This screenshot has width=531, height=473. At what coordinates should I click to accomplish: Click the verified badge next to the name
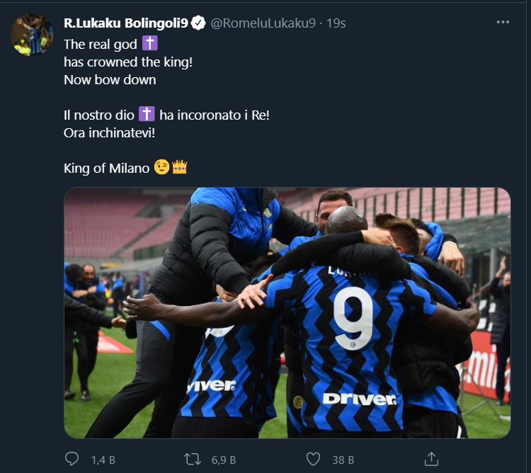(199, 23)
